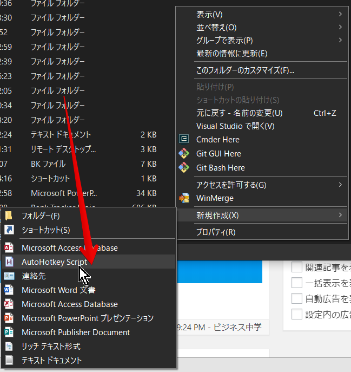Toggle the 関連記事 checkbox
This screenshot has height=372, width=351.
click(297, 267)
